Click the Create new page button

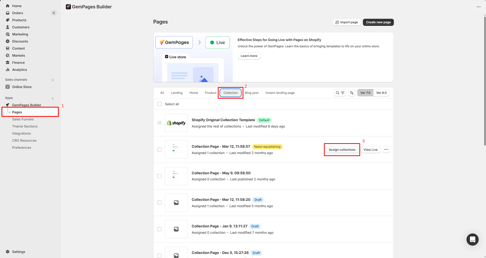[x=378, y=22]
